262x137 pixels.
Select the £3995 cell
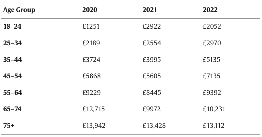coord(152,60)
